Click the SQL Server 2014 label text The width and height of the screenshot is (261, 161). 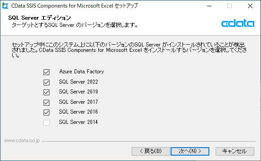(x=78, y=122)
